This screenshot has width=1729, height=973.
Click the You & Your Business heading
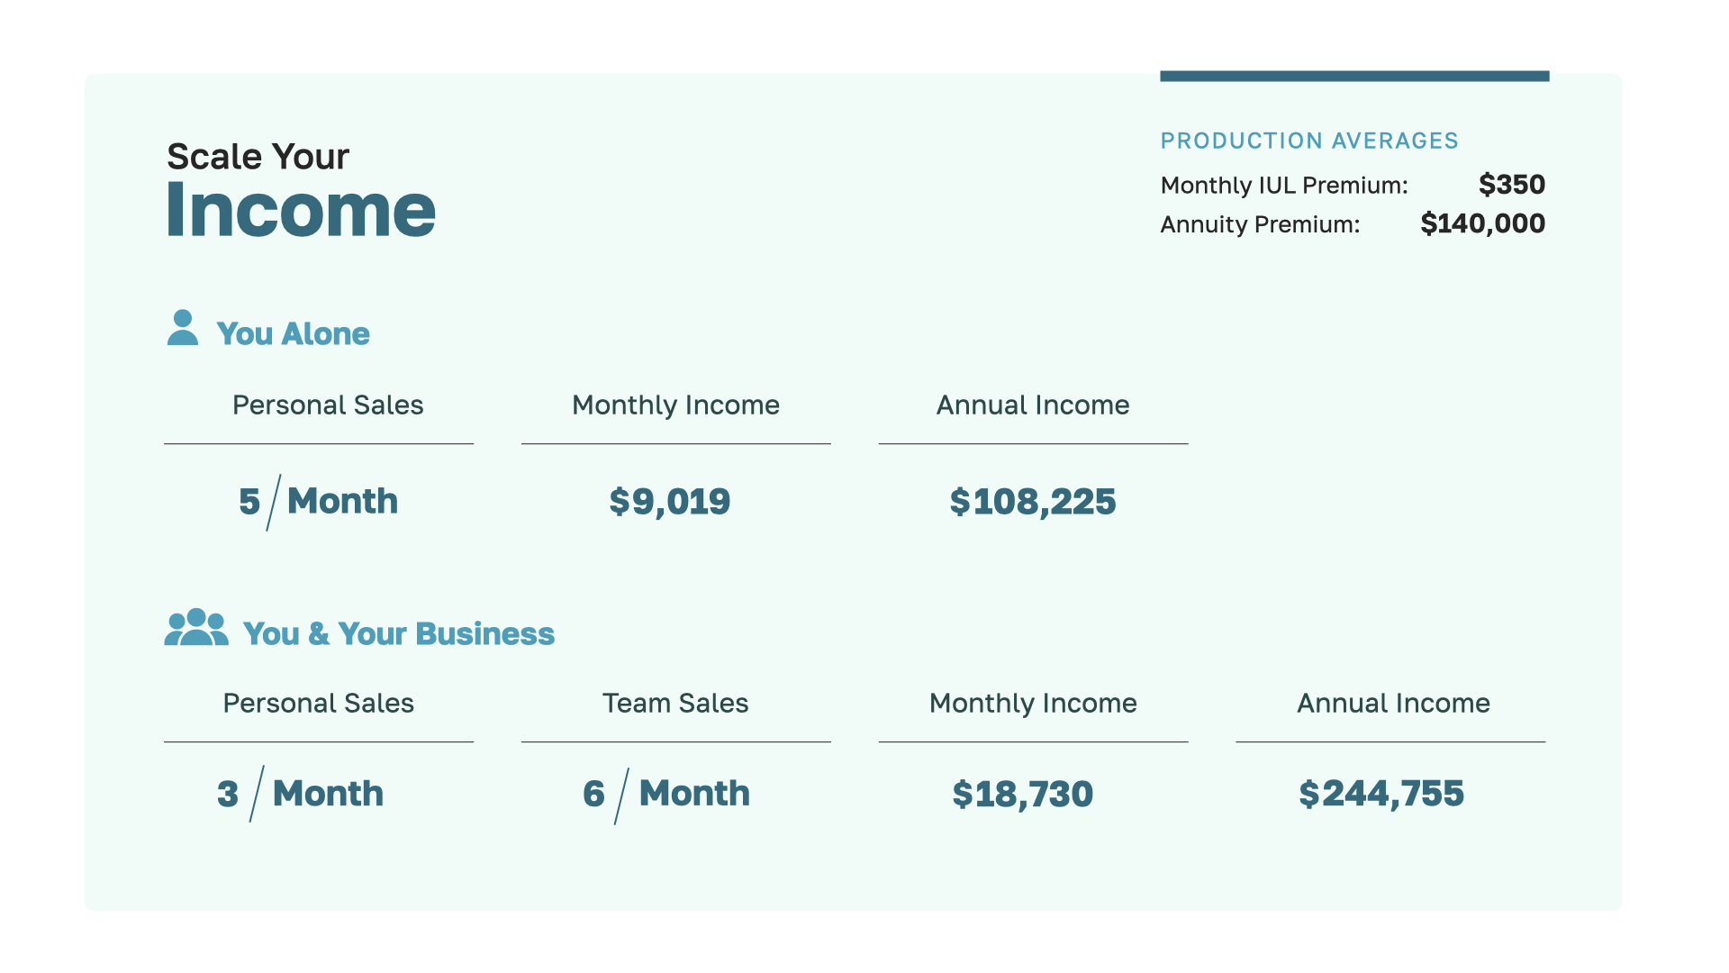point(398,634)
